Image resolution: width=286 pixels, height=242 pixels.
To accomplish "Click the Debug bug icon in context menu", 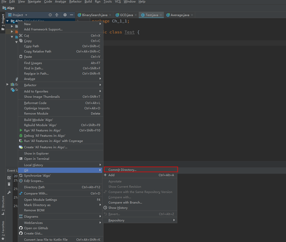I will tap(21, 136).
